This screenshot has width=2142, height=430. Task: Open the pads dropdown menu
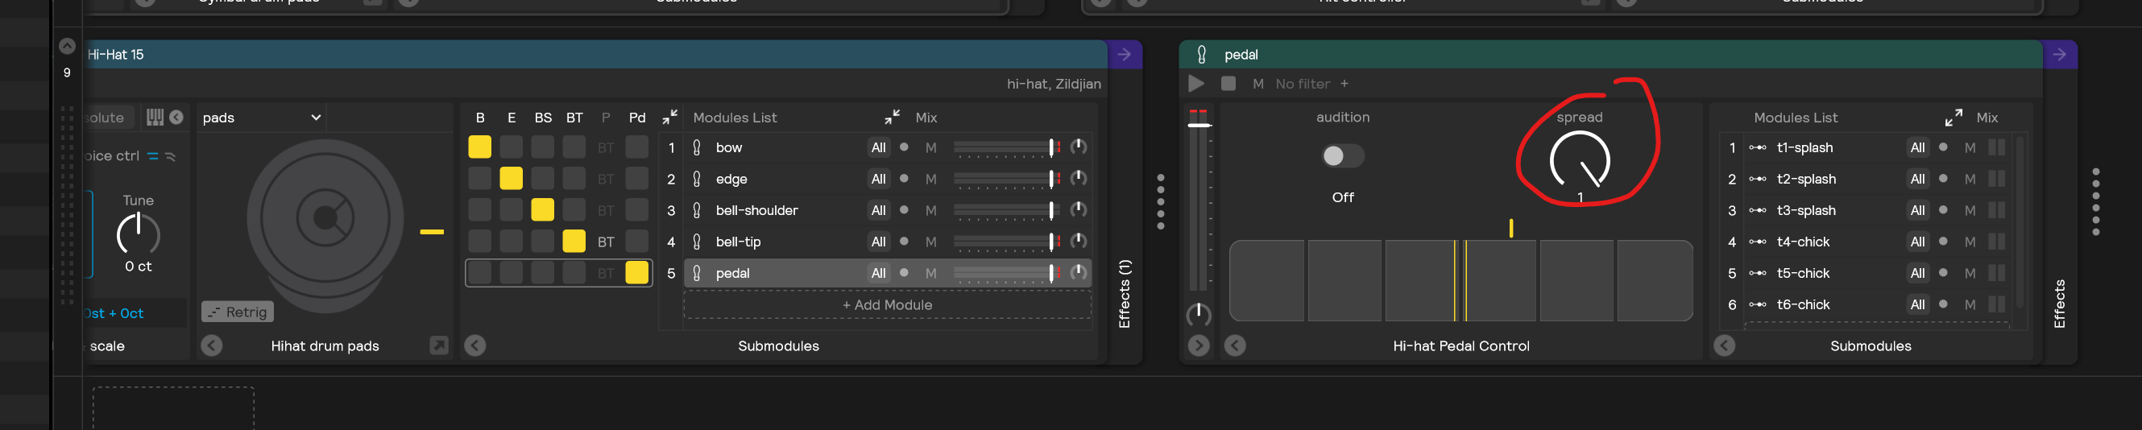(x=260, y=118)
